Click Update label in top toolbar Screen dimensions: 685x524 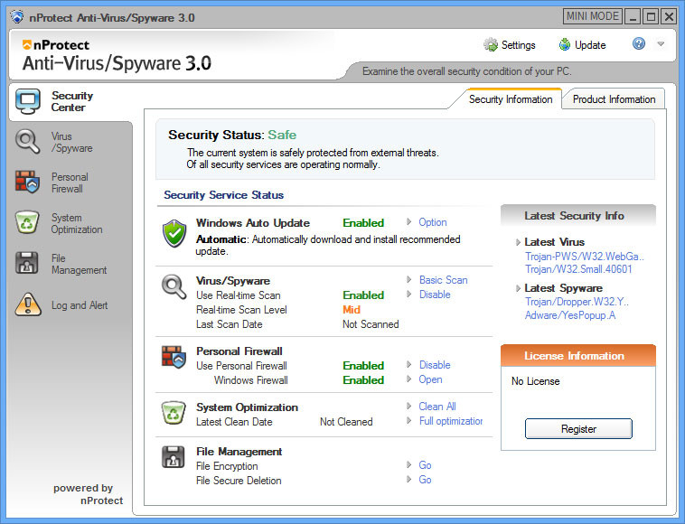(x=590, y=45)
